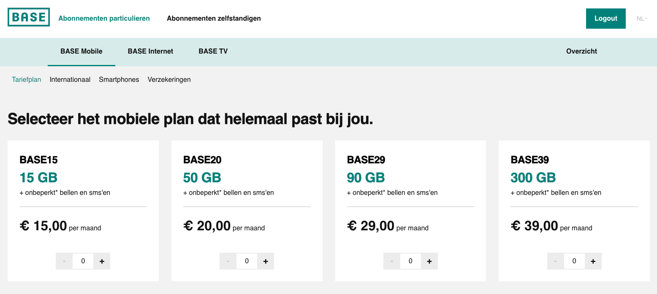The width and height of the screenshot is (657, 294).
Task: Decrease BASE15 quantity with minus button
Action: [64, 261]
